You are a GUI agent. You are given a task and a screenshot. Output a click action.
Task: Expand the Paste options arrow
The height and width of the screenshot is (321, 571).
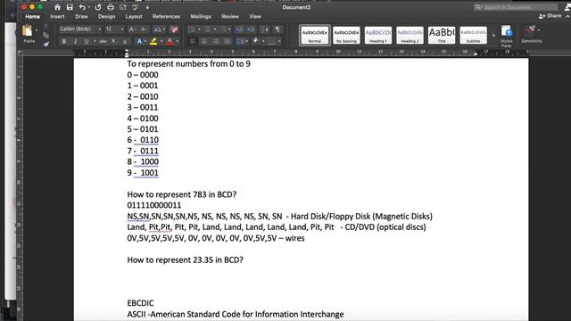tap(37, 30)
